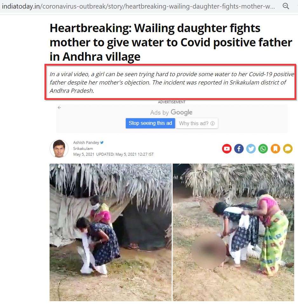Share the story via Facebook icon
The image size is (298, 304).
point(239,149)
